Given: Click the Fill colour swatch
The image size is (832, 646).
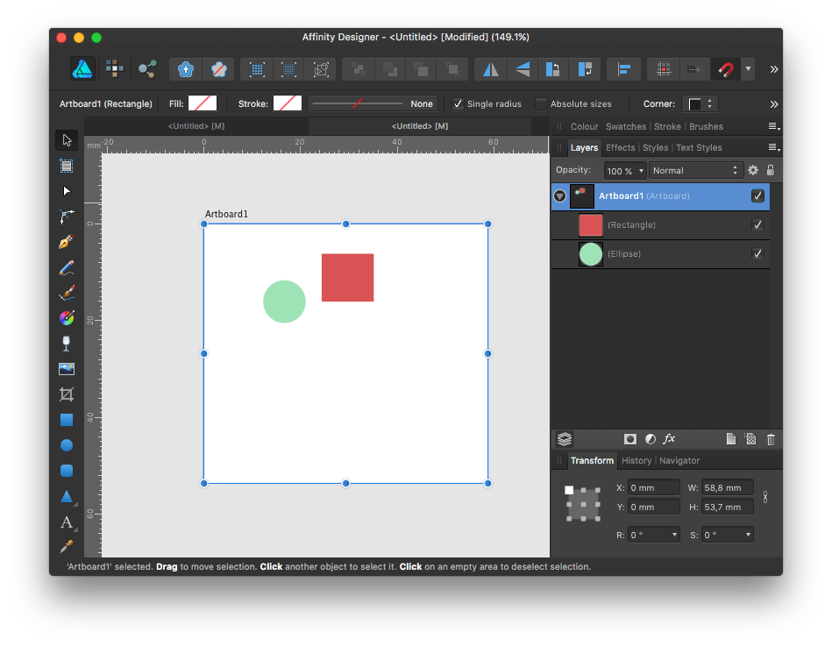Looking at the screenshot, I should click(x=203, y=103).
